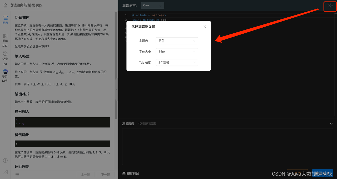Collapse the problem panel using divider handle
Image resolution: width=337 pixels, height=179 pixels.
(x=117, y=89)
